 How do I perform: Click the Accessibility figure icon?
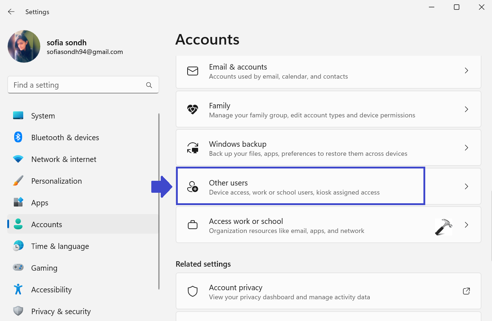(x=18, y=289)
